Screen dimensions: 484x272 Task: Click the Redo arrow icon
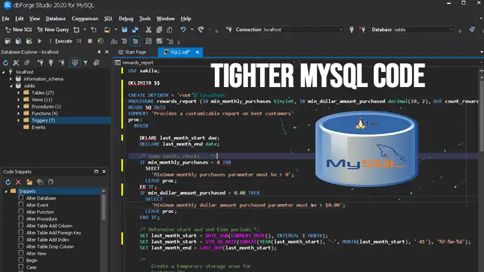(x=201, y=30)
